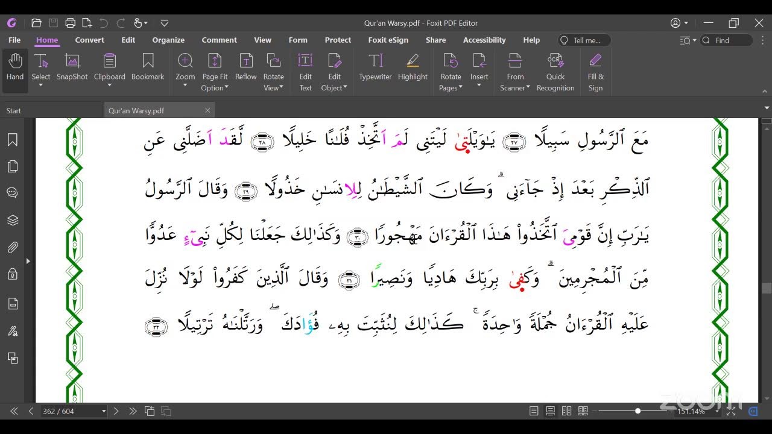
Task: Open the File menu
Action: point(14,40)
